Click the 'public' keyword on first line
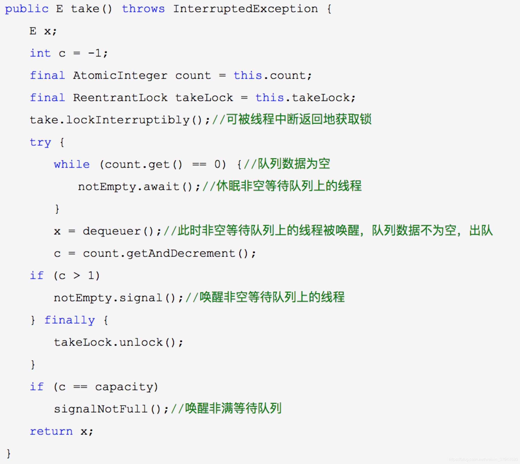Screen dimensions: 520x464 point(27,9)
